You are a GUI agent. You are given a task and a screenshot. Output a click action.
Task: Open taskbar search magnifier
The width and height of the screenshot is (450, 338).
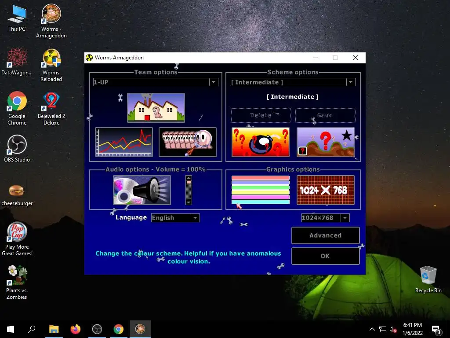click(32, 329)
